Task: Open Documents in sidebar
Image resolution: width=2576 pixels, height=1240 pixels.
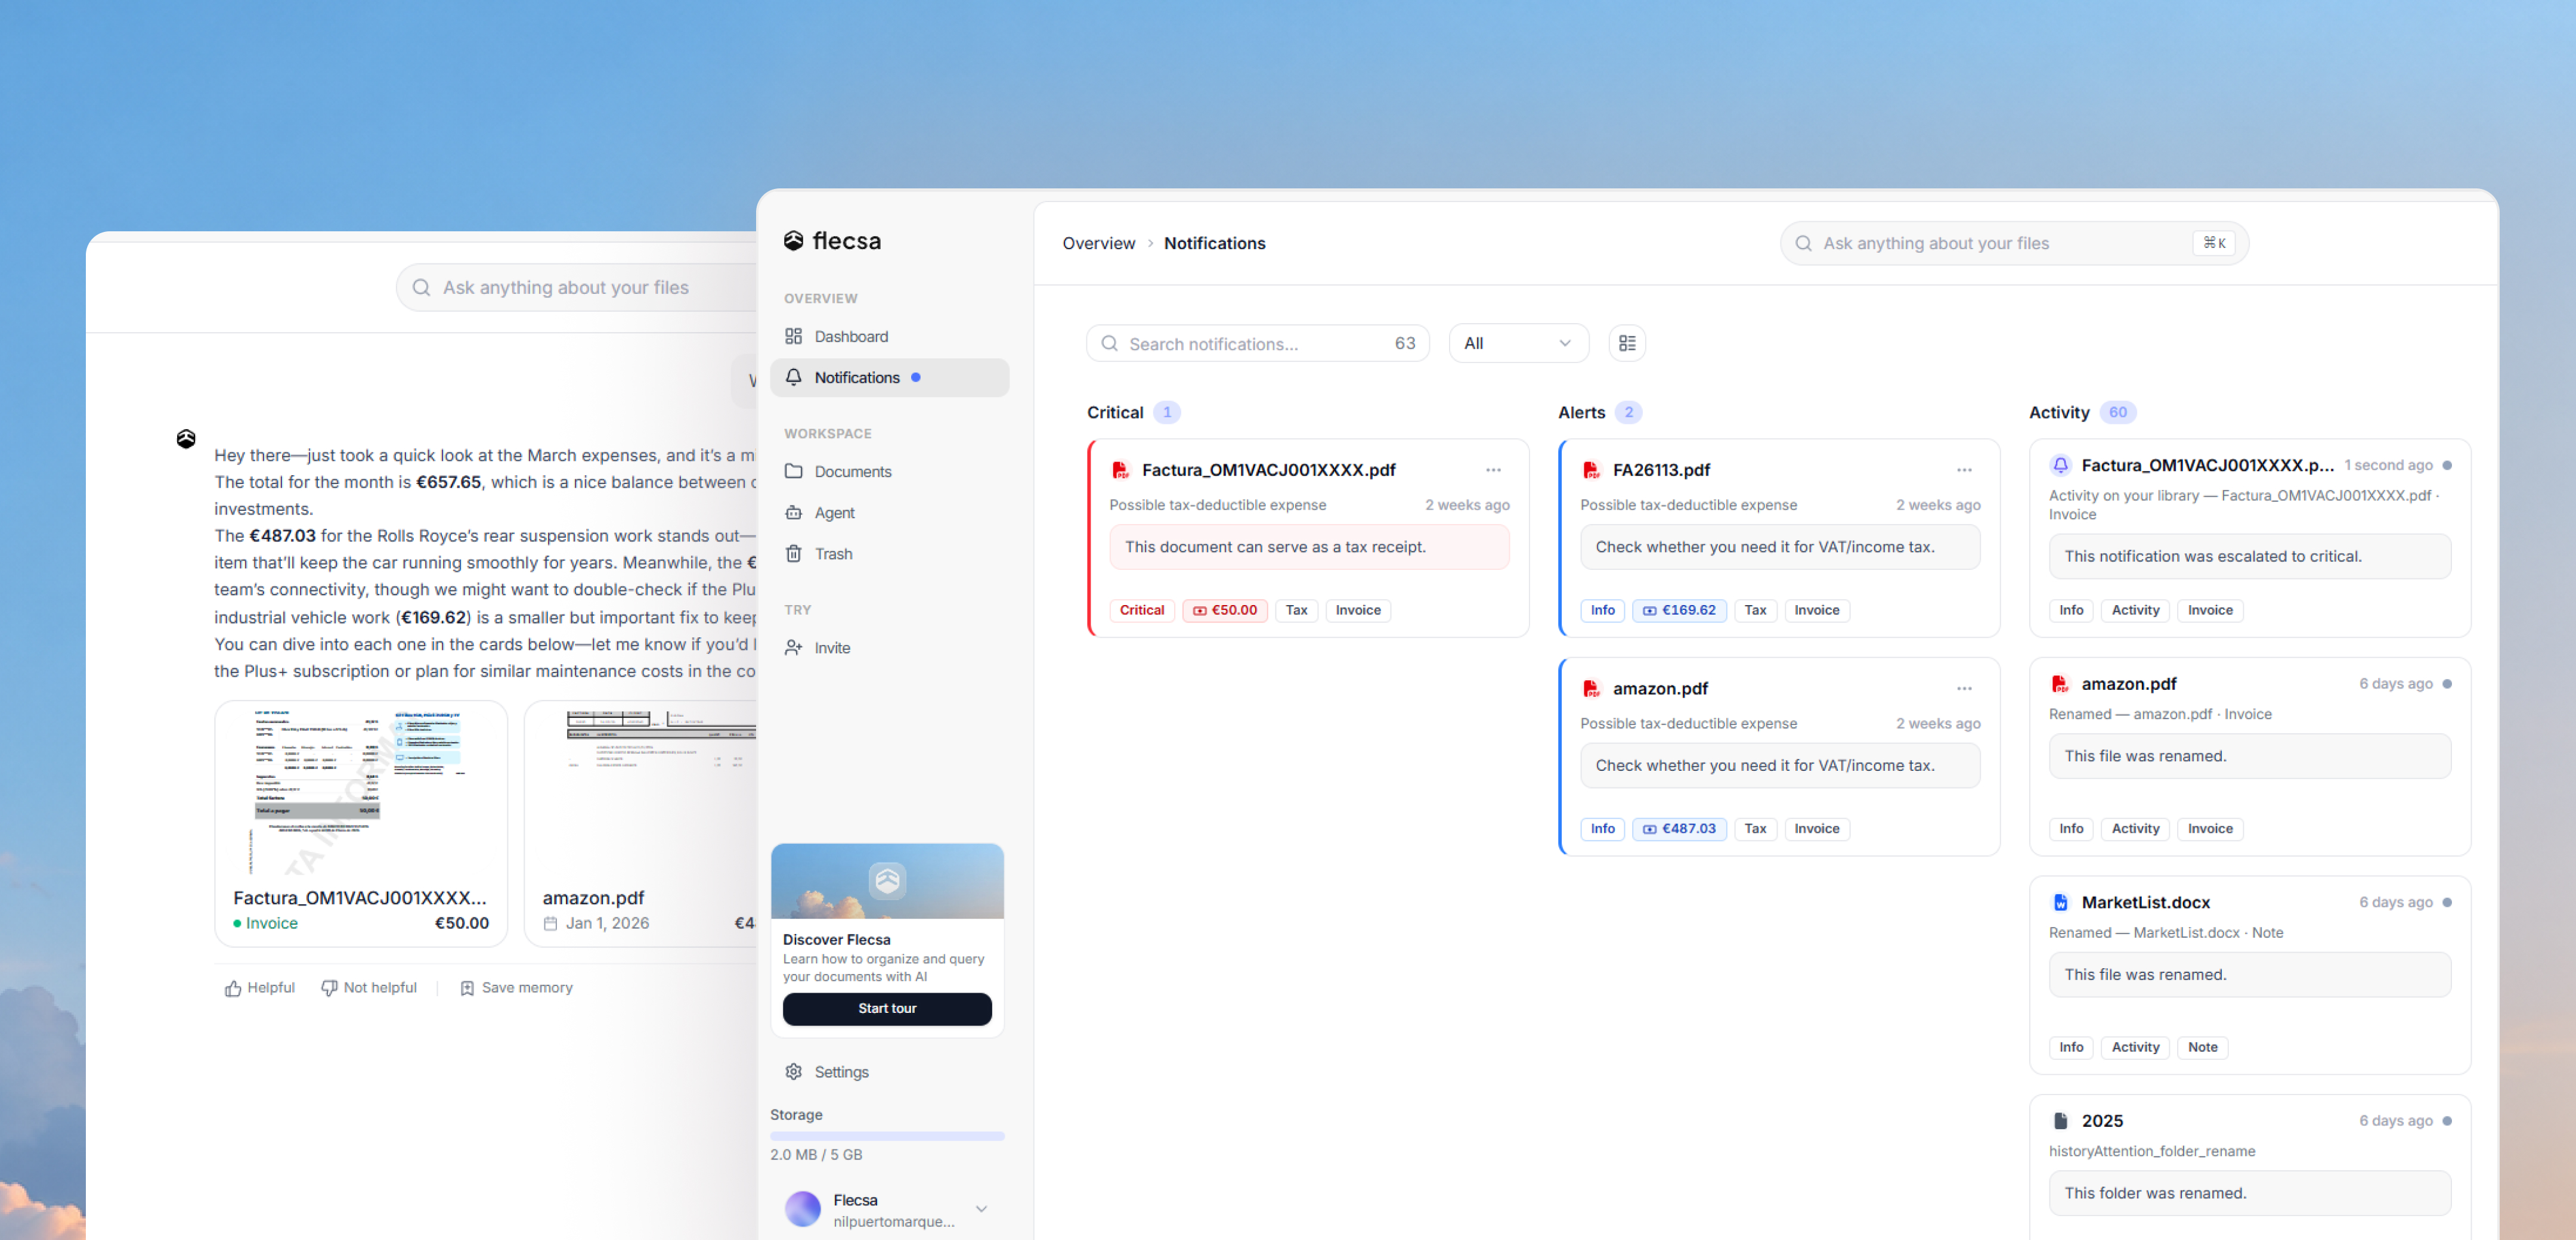Action: tap(889, 471)
